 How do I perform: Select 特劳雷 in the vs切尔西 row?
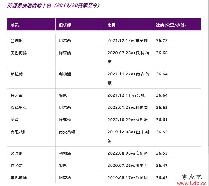tap(17, 165)
